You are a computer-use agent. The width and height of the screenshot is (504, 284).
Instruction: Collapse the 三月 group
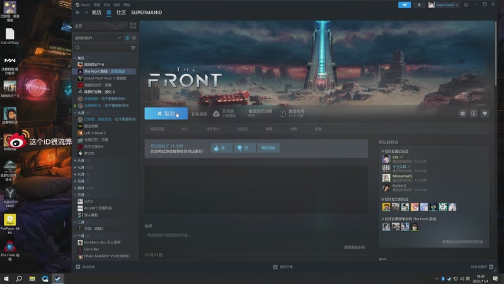(x=75, y=195)
